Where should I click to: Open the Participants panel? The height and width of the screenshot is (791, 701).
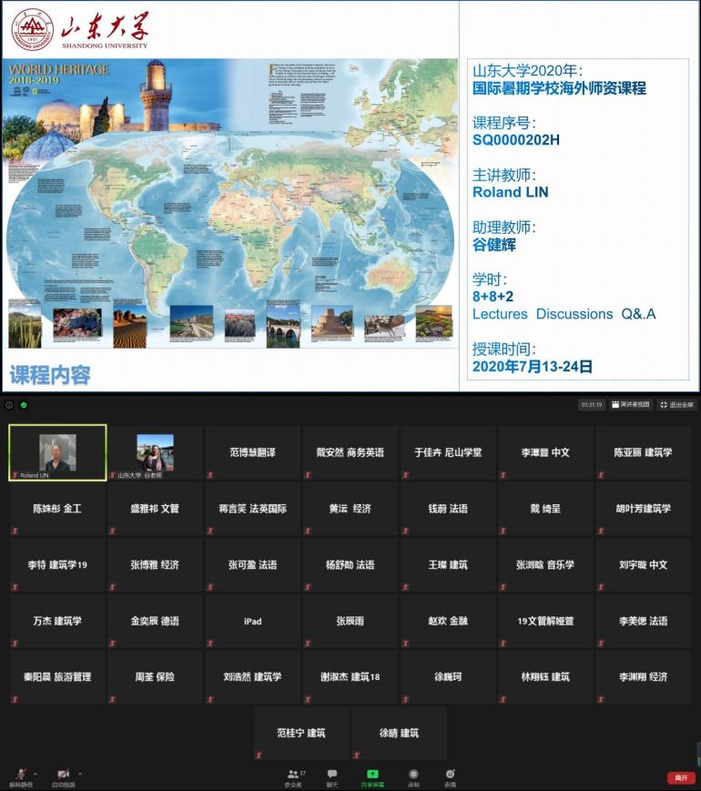294,776
